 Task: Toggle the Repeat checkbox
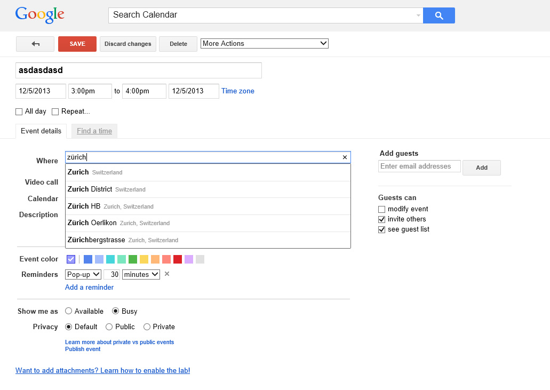(x=55, y=112)
